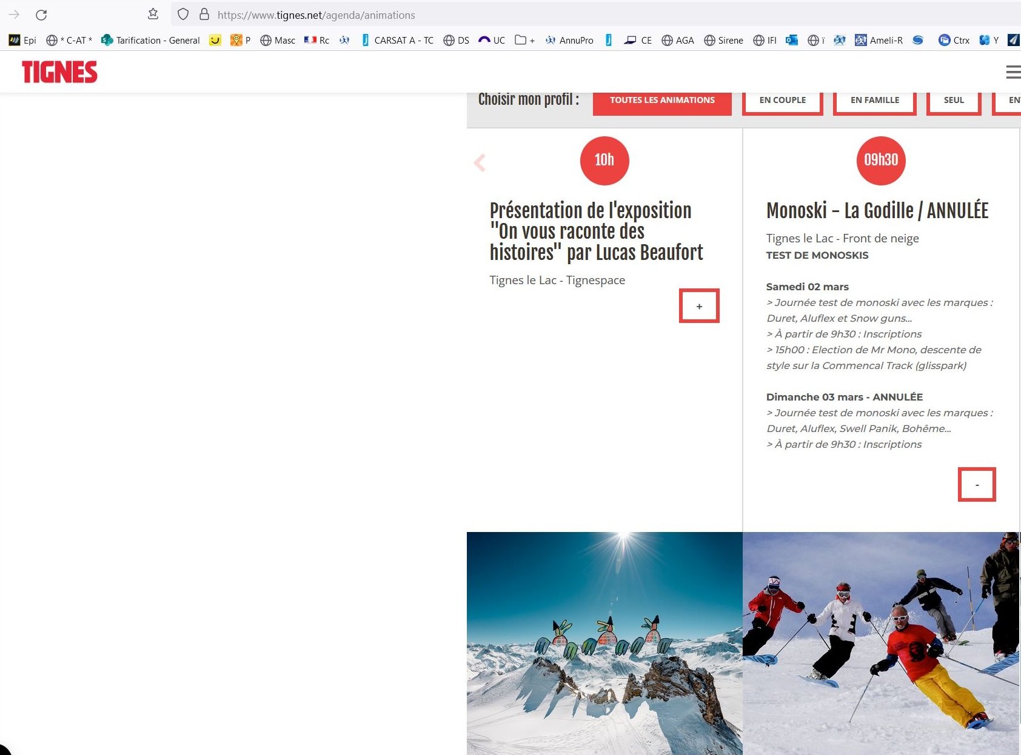This screenshot has width=1021, height=755.
Task: Select the TOUTES LES ANIMATIONS profile filter
Action: [x=662, y=101]
